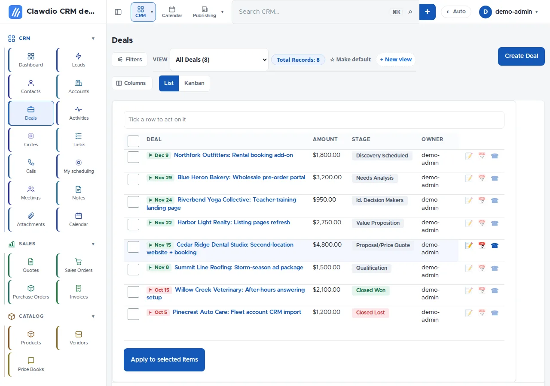Open the Meetings module
The height and width of the screenshot is (386, 550).
pyautogui.click(x=31, y=193)
